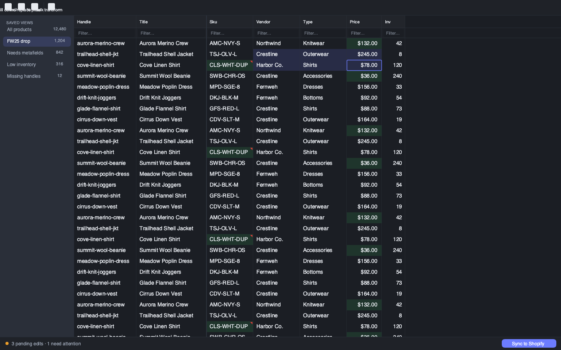The image size is (561, 350).
Task: Sort by the Handle column header
Action: tap(105, 22)
